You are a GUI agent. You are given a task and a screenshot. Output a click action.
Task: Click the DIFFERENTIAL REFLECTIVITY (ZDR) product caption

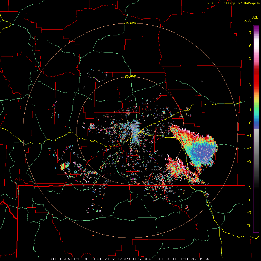[90, 259]
